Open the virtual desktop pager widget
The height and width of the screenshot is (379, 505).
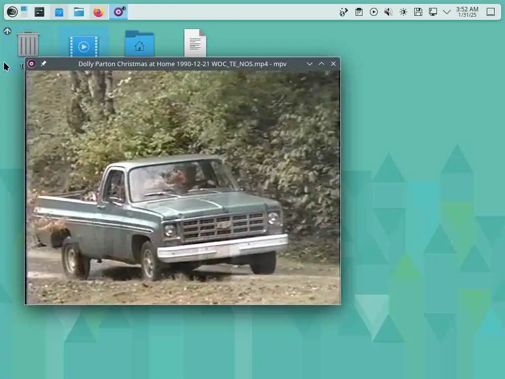(24, 12)
